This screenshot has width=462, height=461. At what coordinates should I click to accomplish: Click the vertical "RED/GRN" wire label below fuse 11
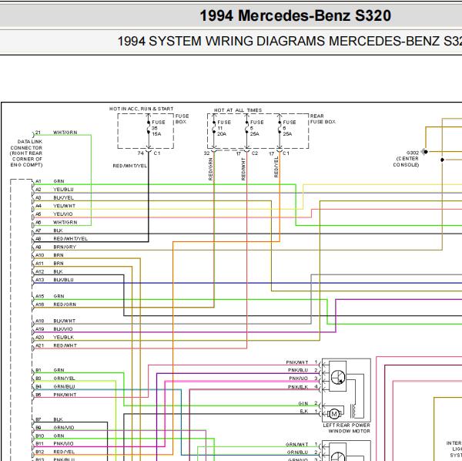(210, 169)
